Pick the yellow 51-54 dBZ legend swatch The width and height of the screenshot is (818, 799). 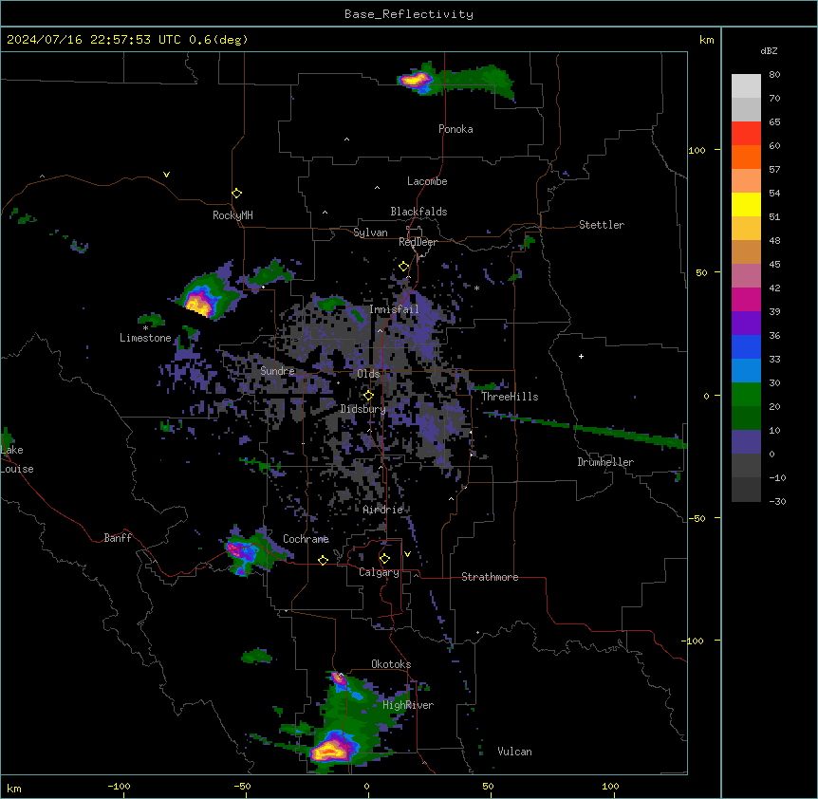[746, 204]
